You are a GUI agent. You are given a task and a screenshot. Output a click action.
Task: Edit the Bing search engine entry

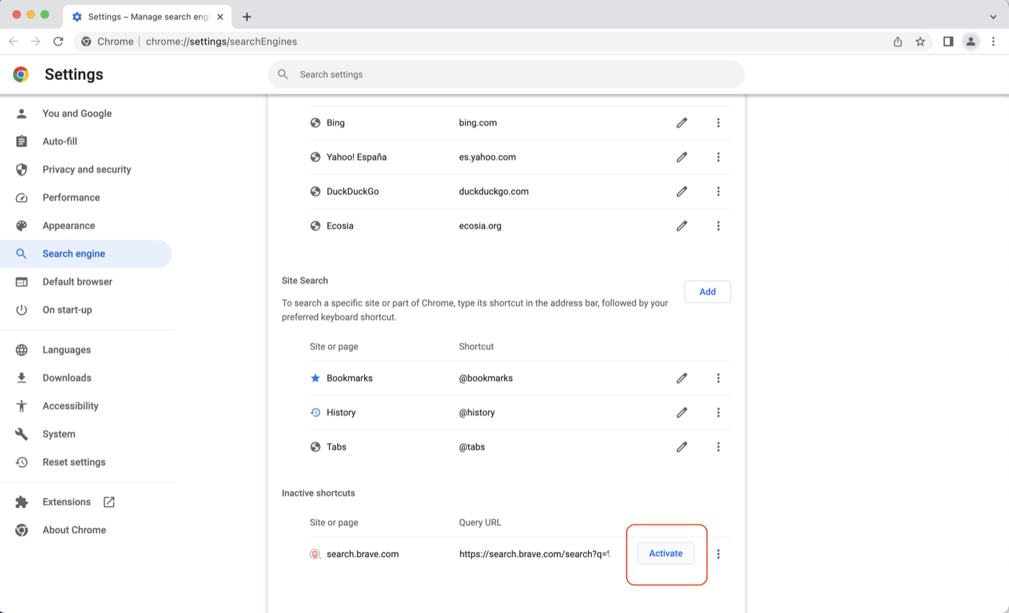point(681,123)
